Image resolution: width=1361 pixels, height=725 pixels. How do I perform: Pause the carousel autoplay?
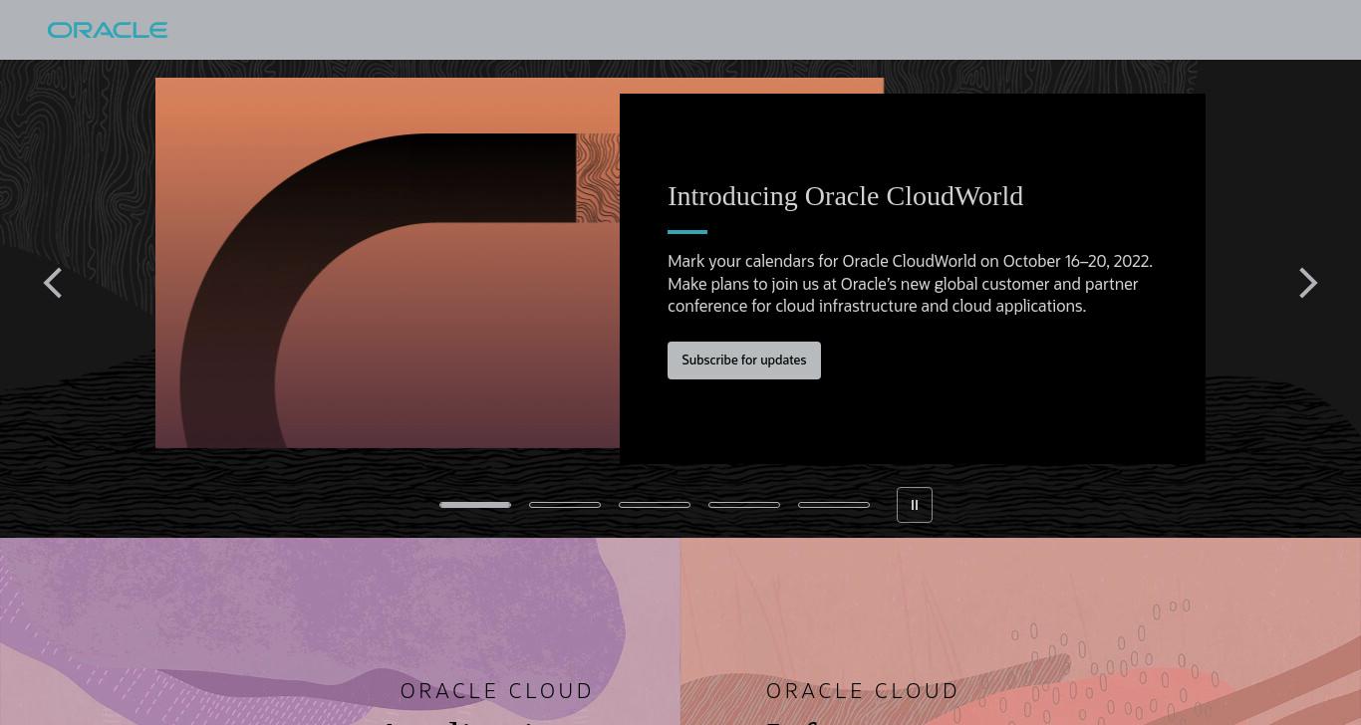tap(915, 505)
